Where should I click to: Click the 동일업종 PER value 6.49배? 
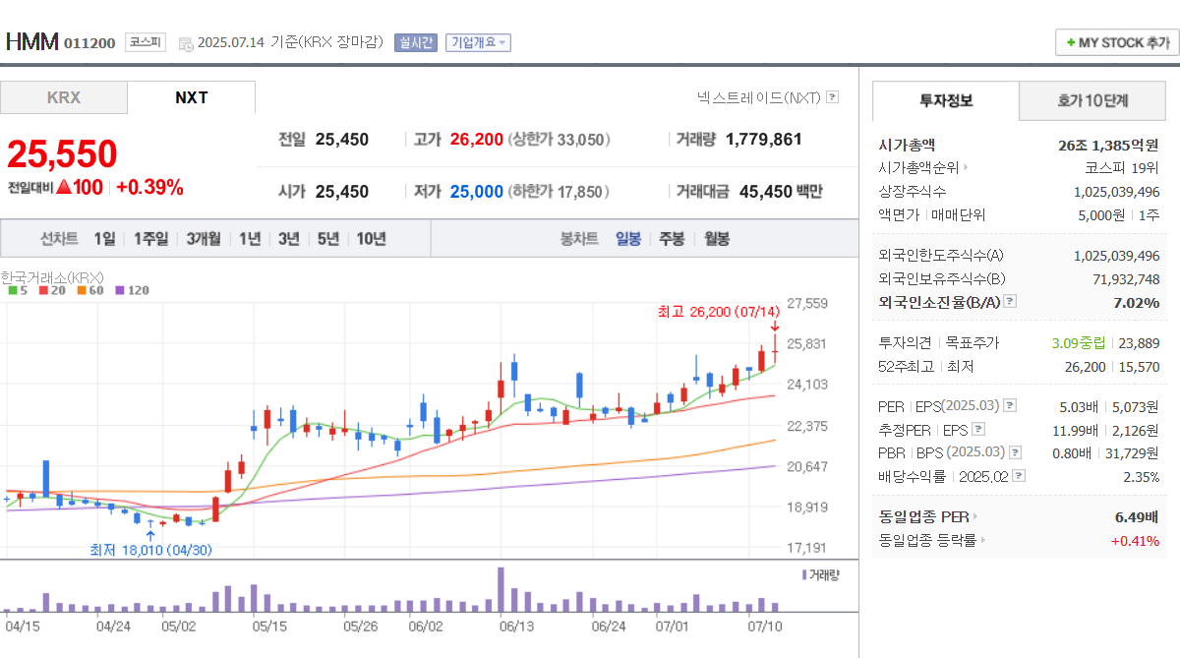click(x=1138, y=516)
